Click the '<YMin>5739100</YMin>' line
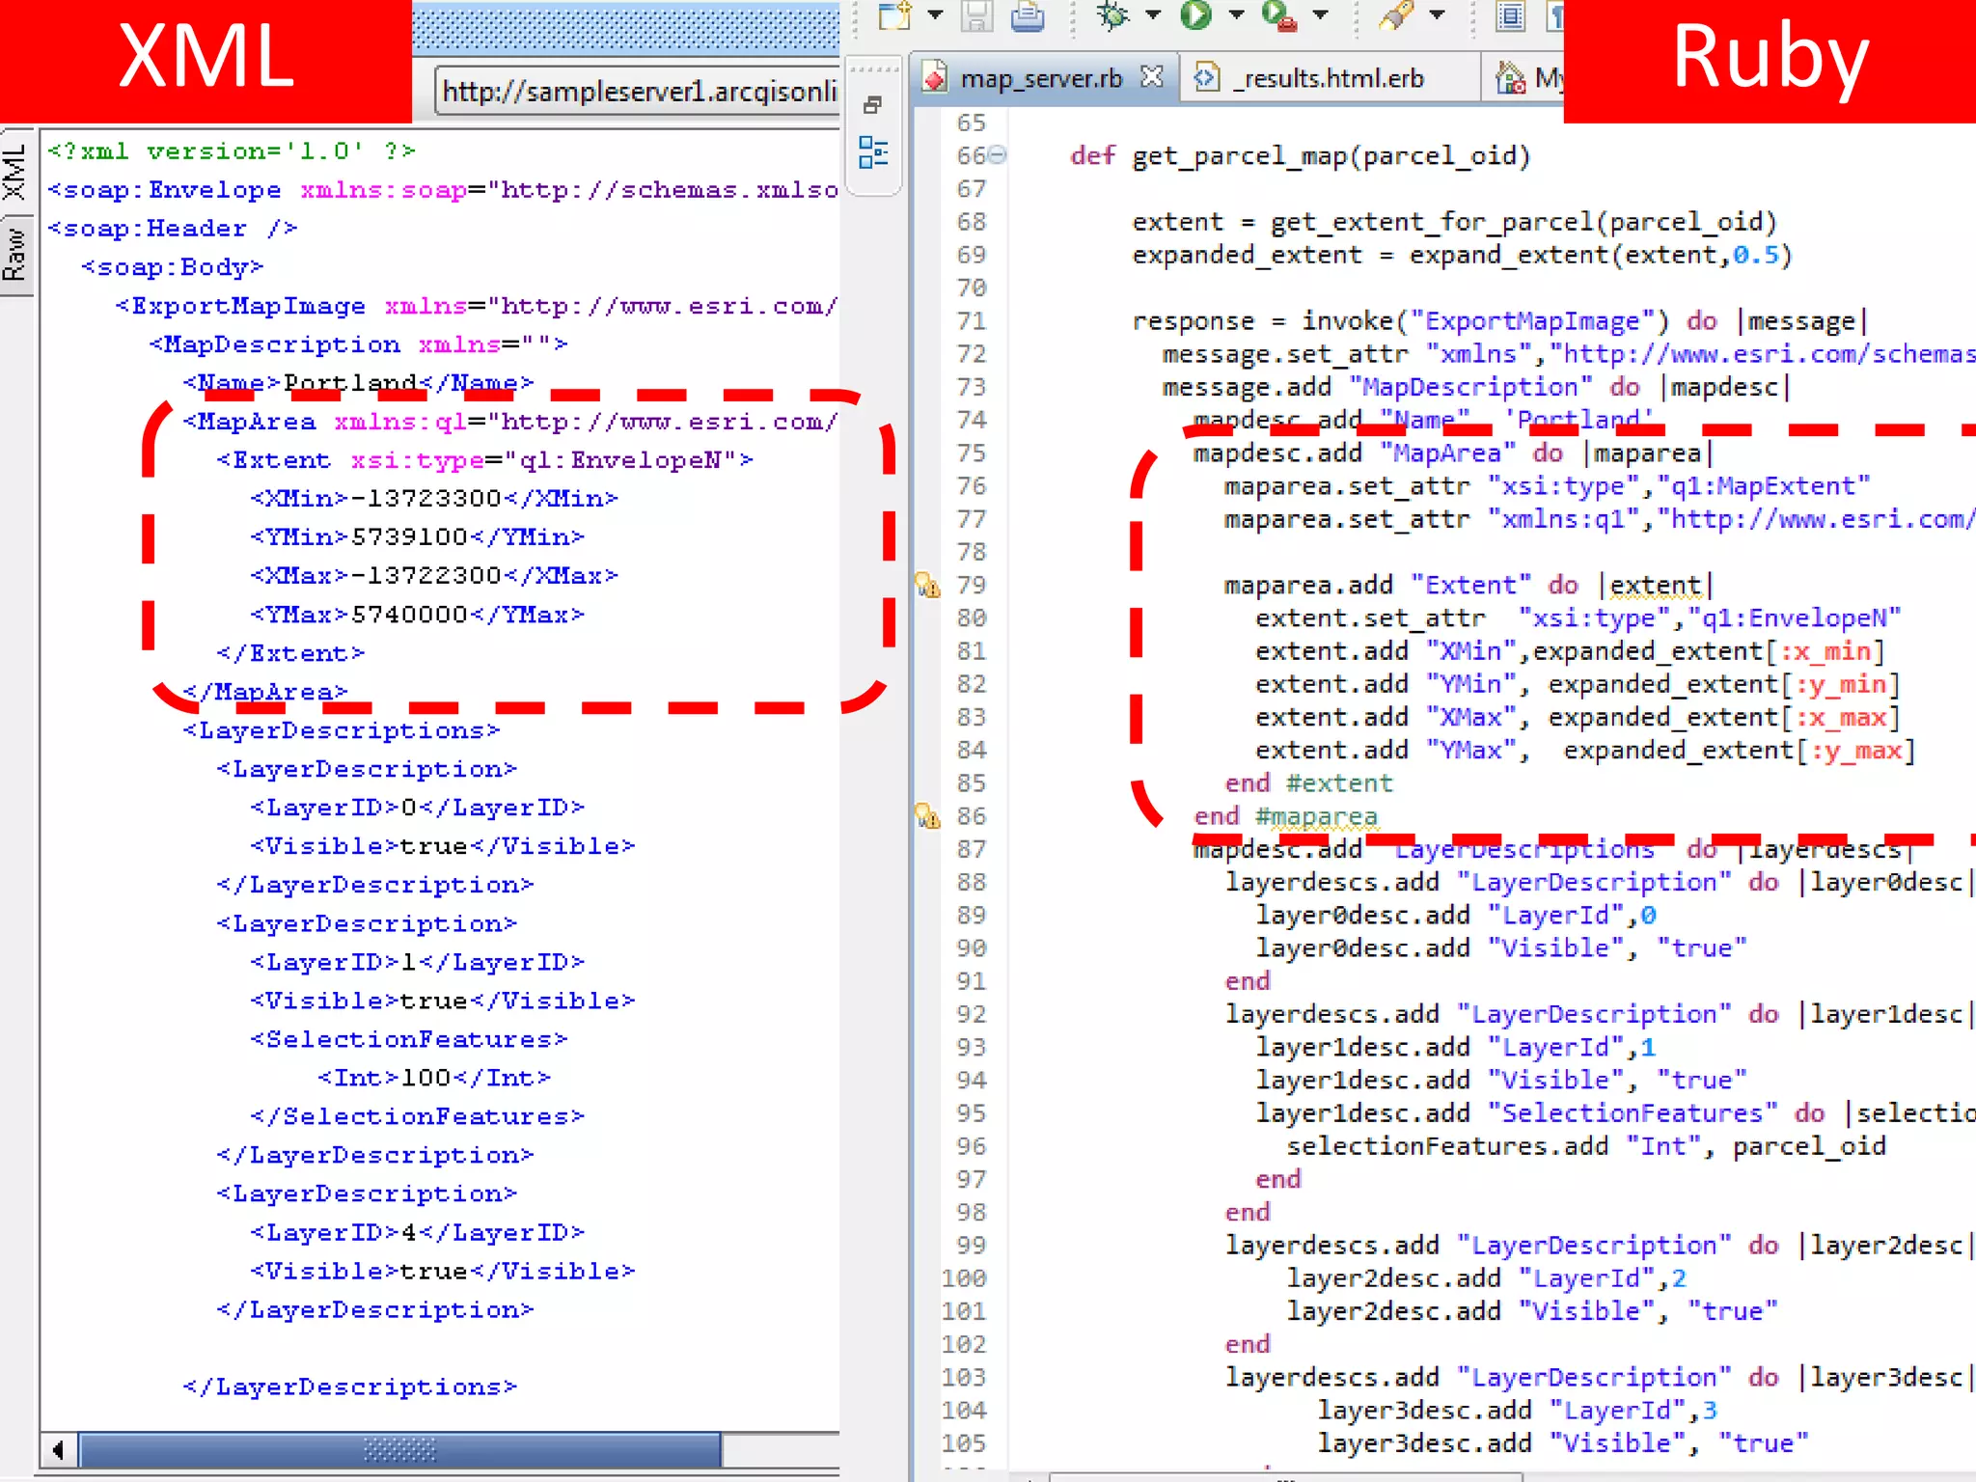This screenshot has height=1482, width=1976. tap(418, 537)
